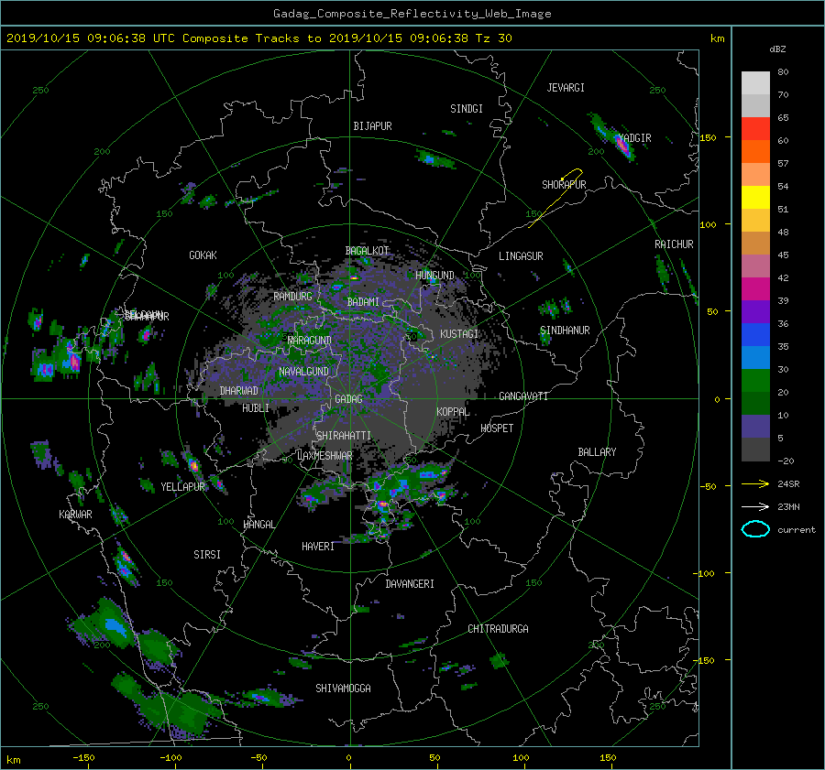Image resolution: width=825 pixels, height=770 pixels.
Task: Click the RAICHUR city label
Action: tap(674, 244)
